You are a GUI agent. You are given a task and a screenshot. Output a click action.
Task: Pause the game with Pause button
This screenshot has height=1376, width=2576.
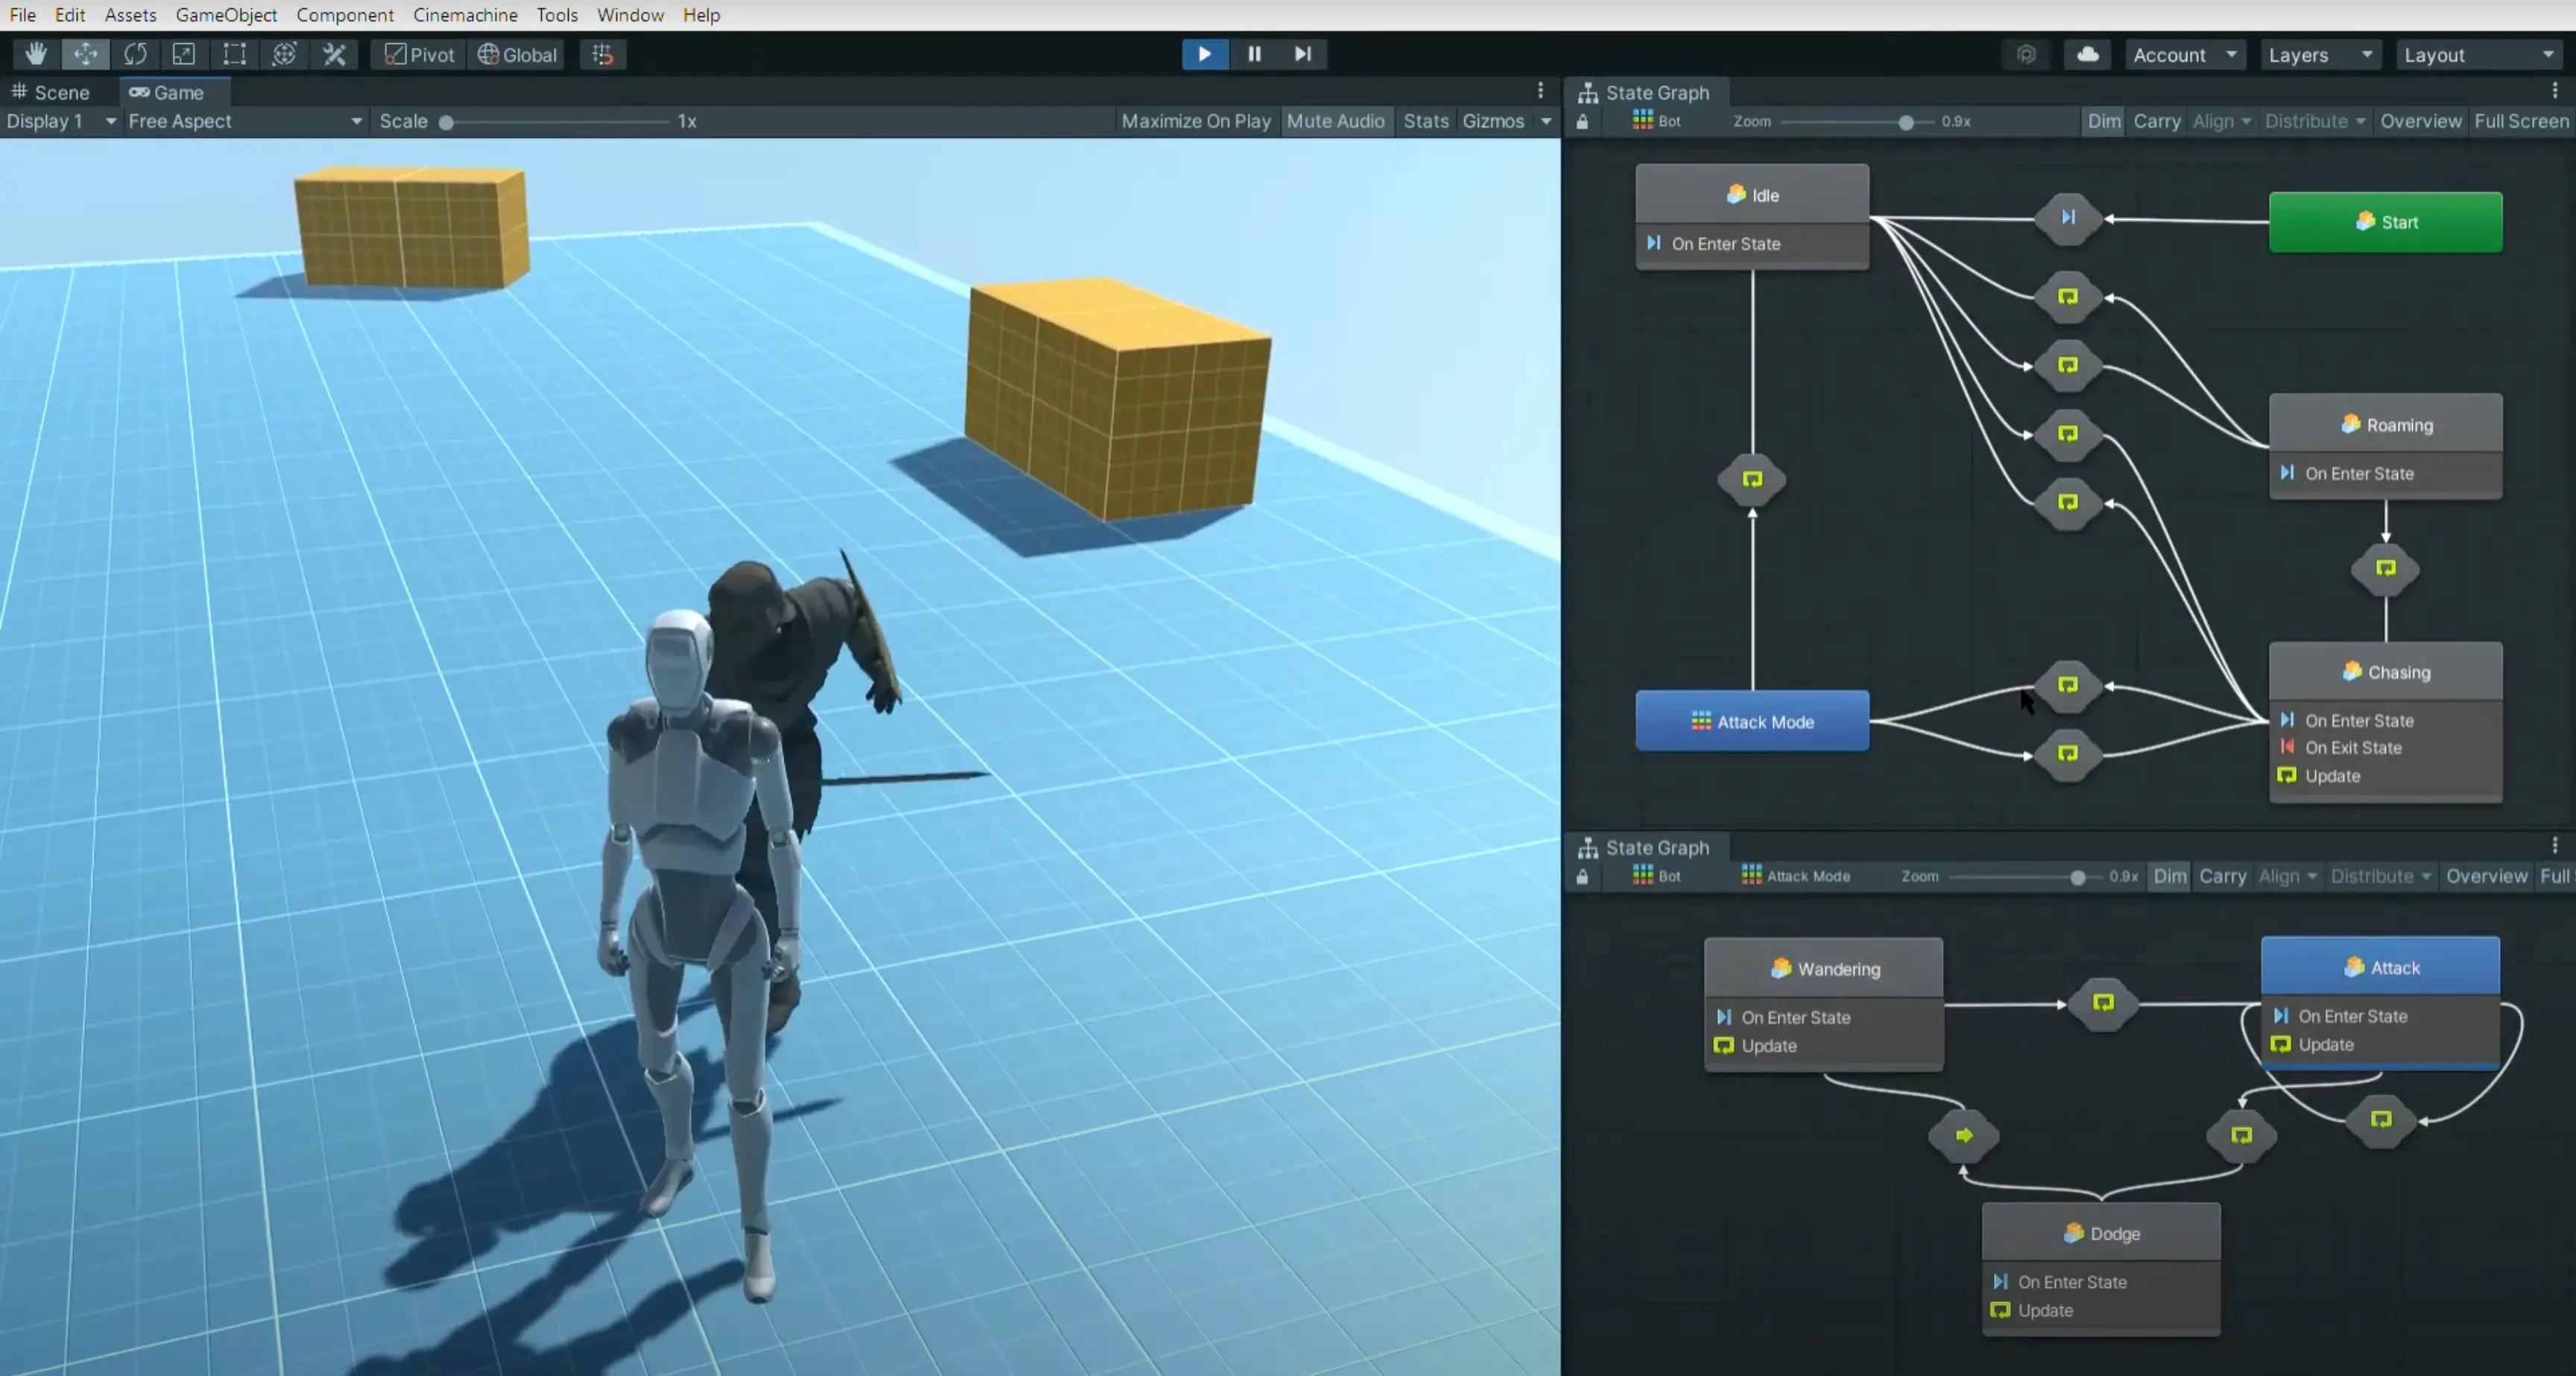point(1254,54)
